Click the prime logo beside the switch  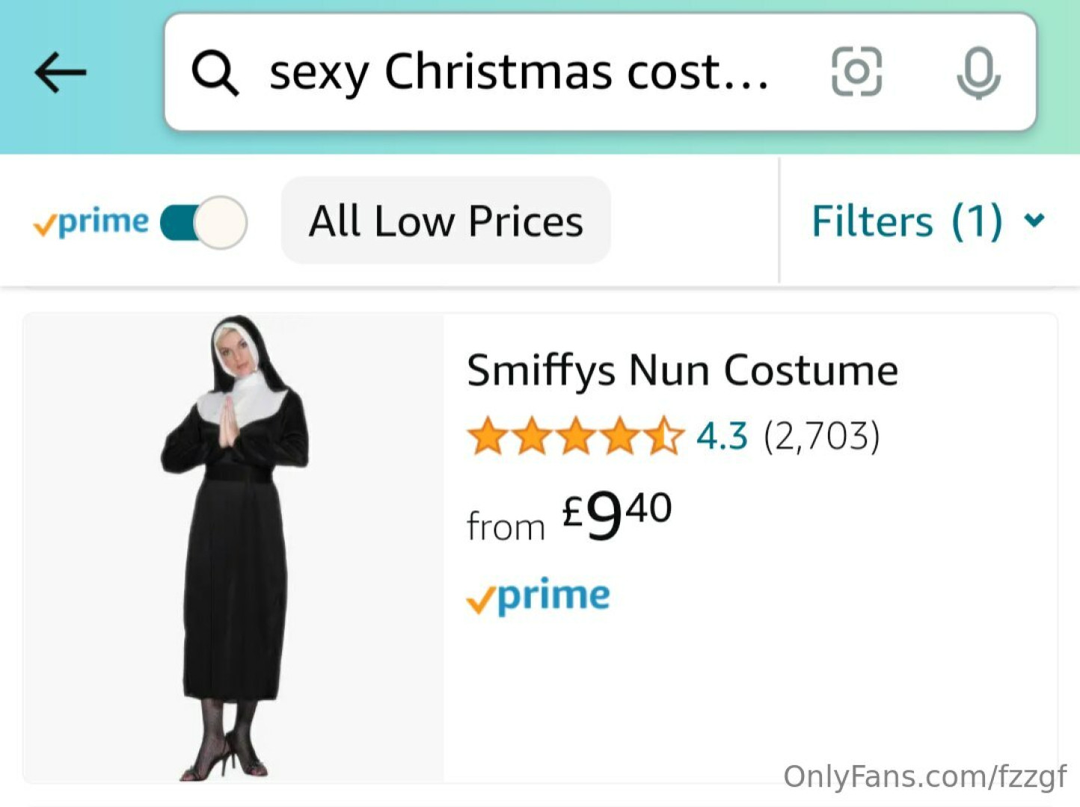click(91, 222)
